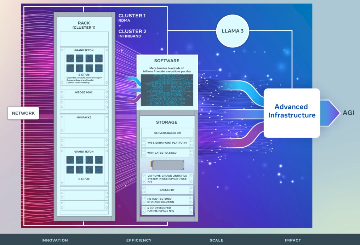Select the MINIPACK2 rack unit
The width and height of the screenshot is (360, 245).
[84, 124]
